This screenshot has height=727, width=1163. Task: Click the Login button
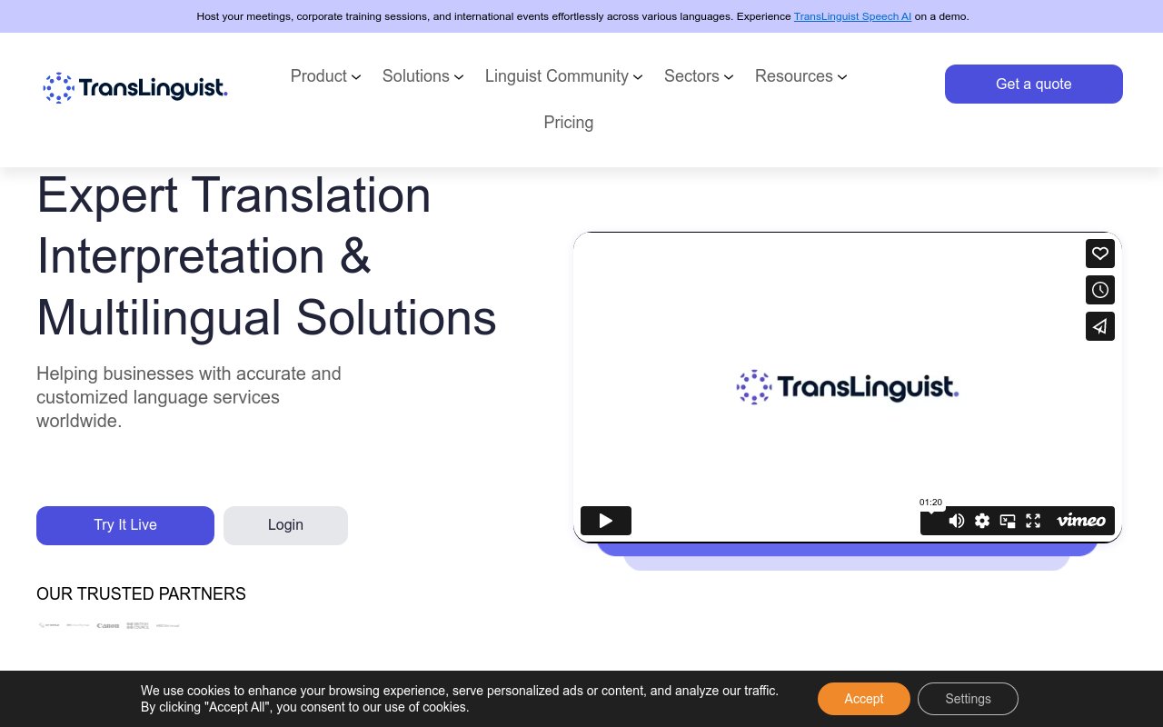(x=285, y=525)
